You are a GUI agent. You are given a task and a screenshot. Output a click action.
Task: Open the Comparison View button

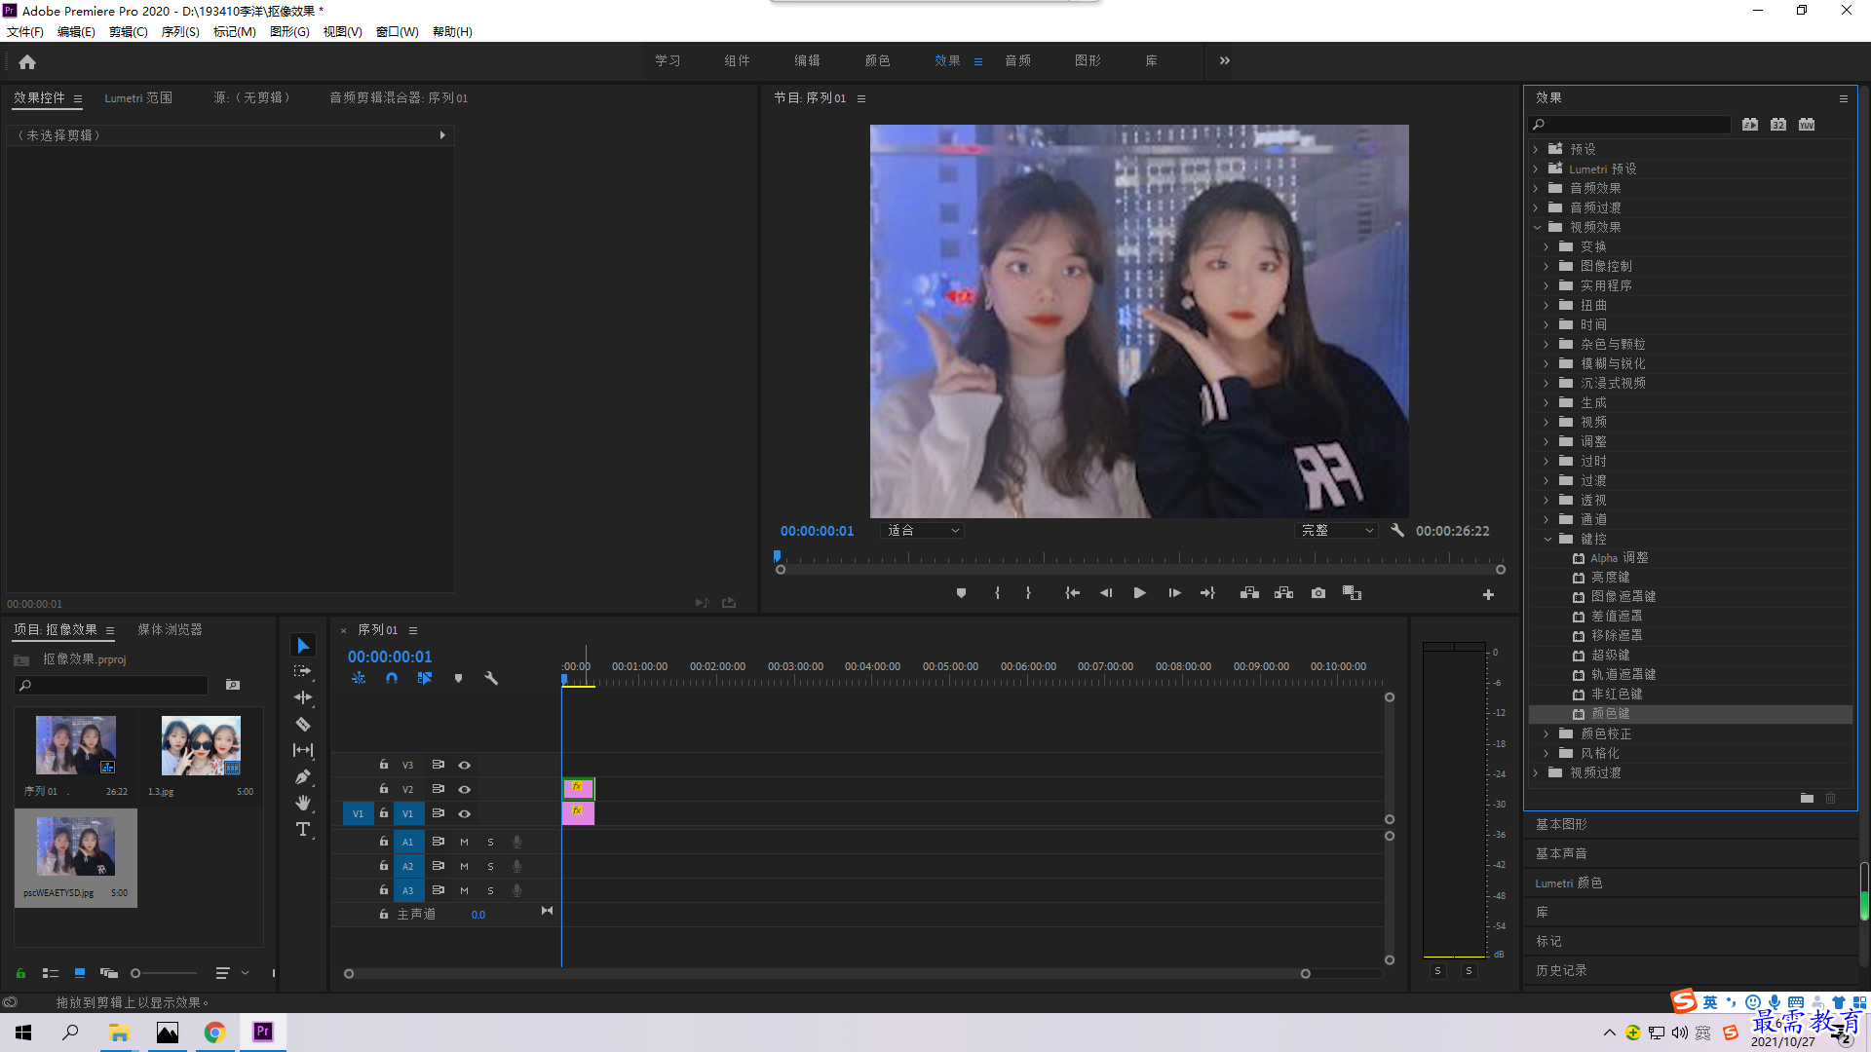pyautogui.click(x=1352, y=593)
